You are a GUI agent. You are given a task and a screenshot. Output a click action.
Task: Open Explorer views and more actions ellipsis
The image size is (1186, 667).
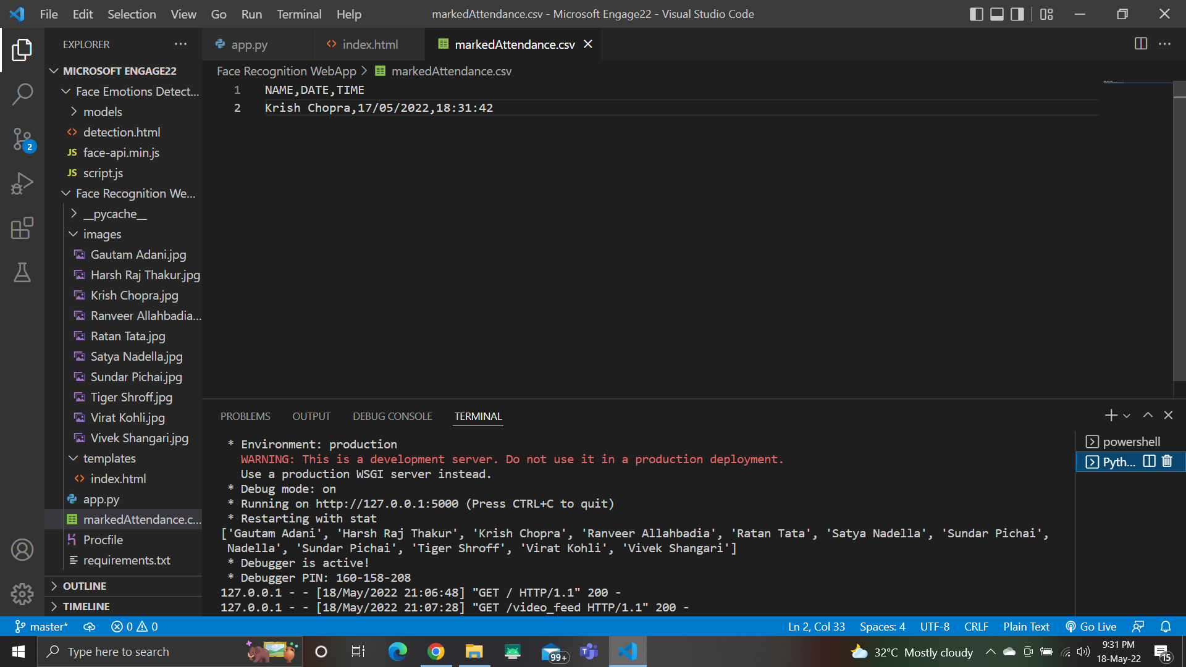180,44
